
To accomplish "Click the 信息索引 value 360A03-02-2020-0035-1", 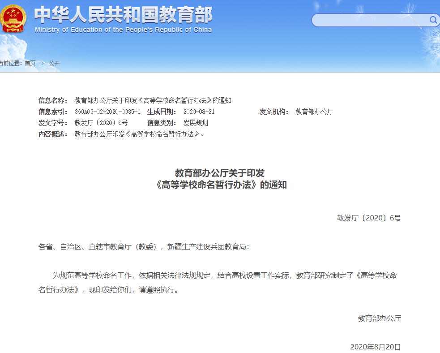I will point(107,112).
